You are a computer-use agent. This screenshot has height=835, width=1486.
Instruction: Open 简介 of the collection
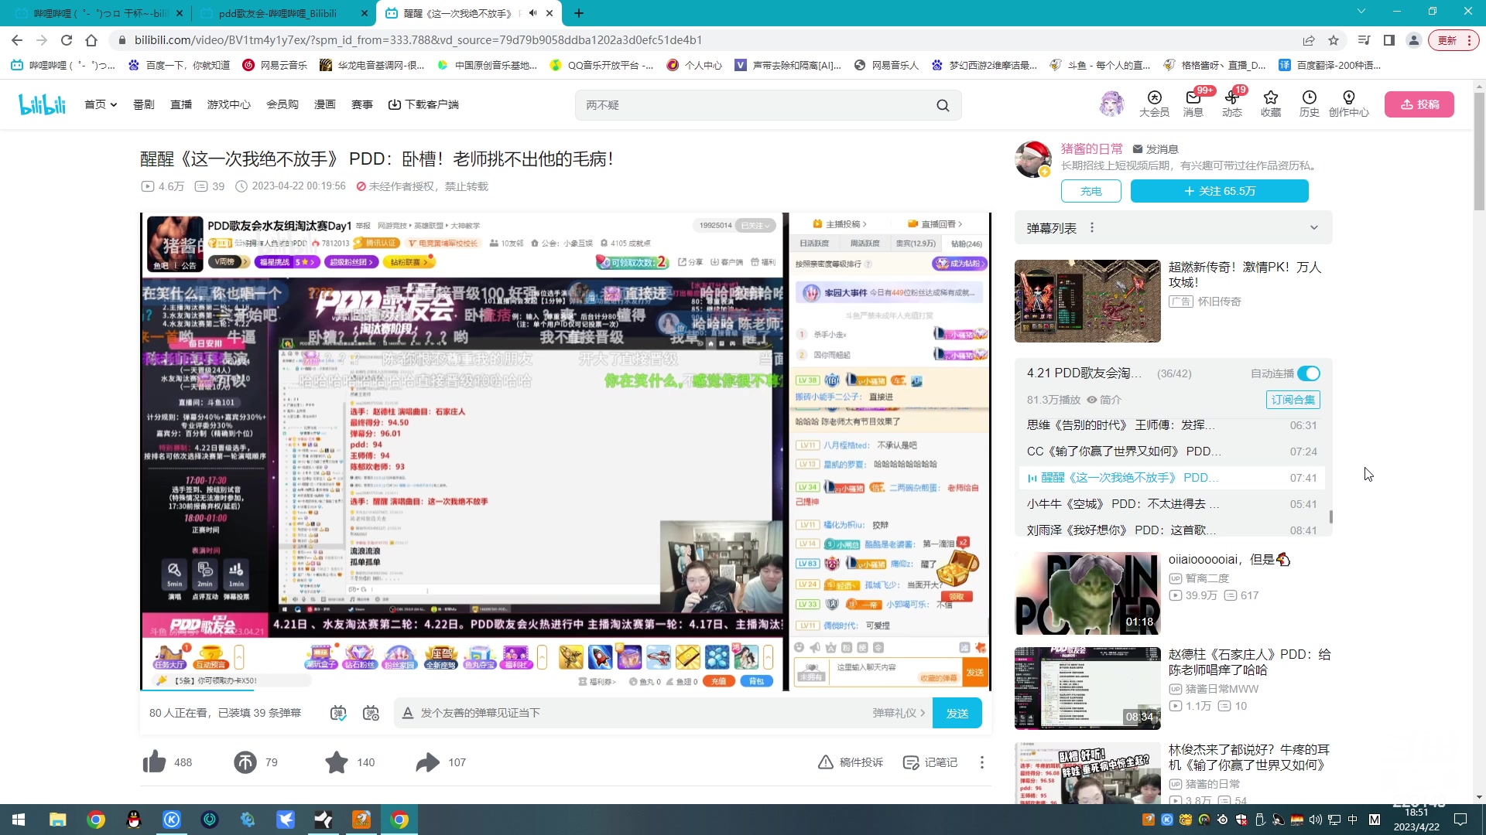(1104, 400)
